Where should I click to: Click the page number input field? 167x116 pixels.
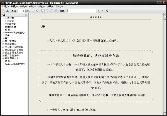coord(21,11)
